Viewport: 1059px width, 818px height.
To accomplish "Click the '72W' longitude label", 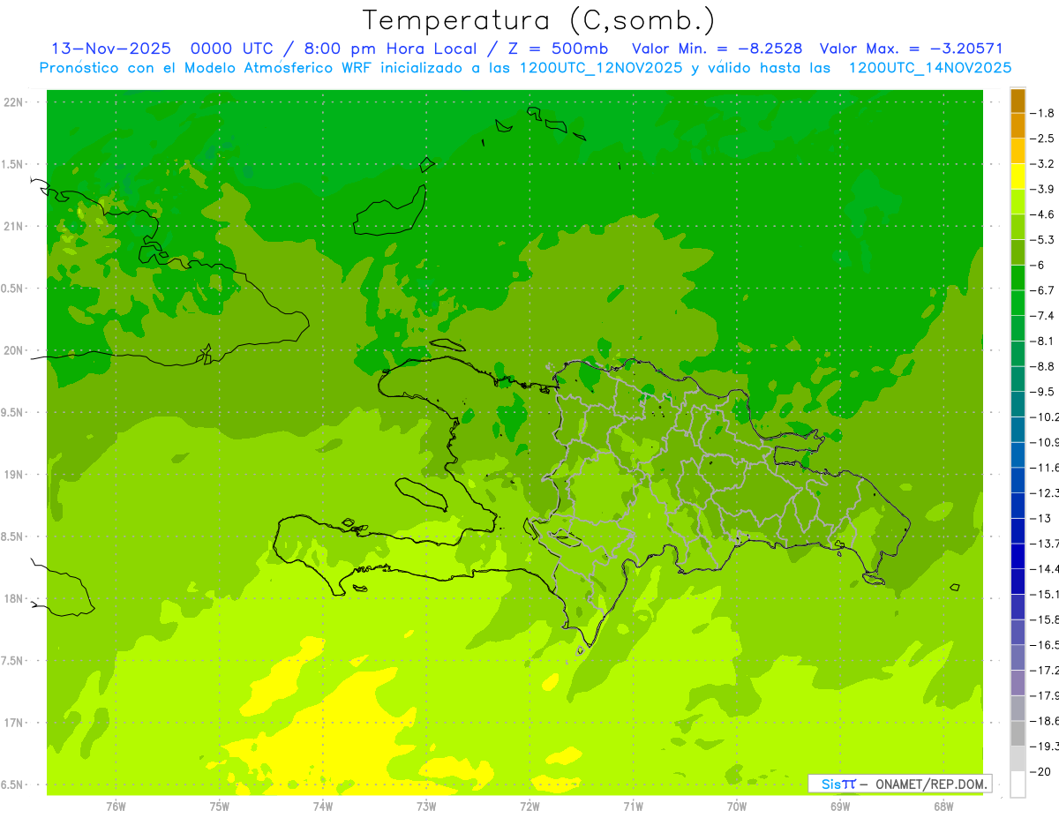I will tap(529, 806).
